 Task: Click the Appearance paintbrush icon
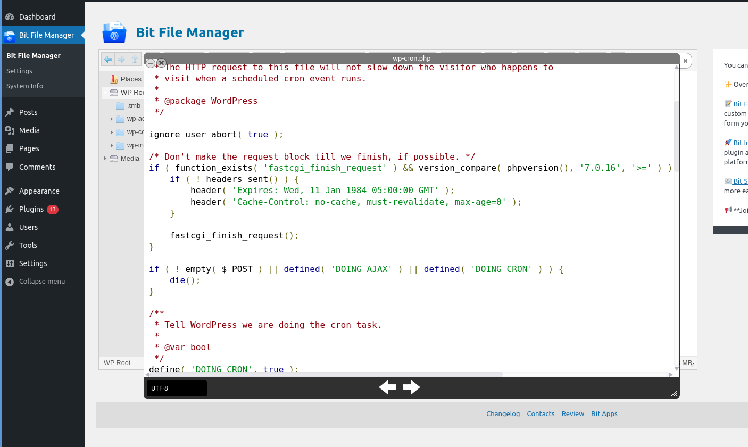point(10,191)
